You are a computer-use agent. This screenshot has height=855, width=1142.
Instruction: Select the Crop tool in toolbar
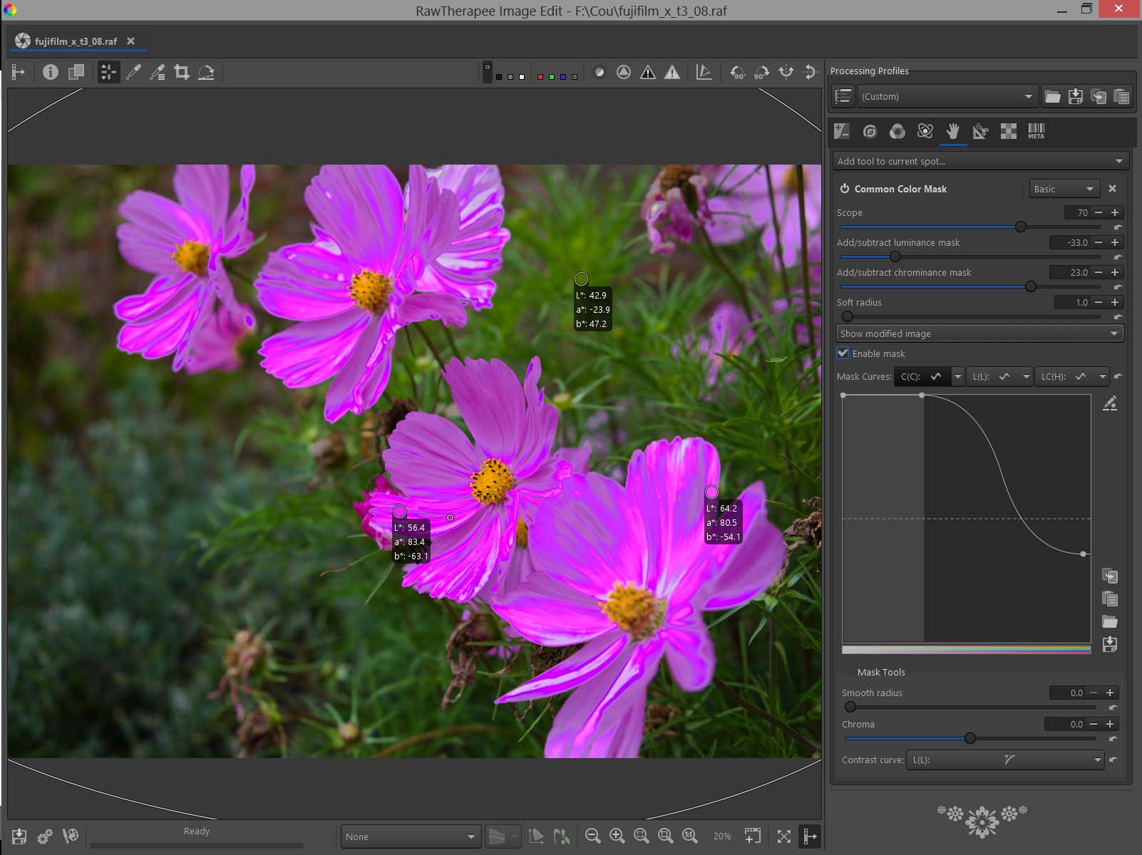182,72
